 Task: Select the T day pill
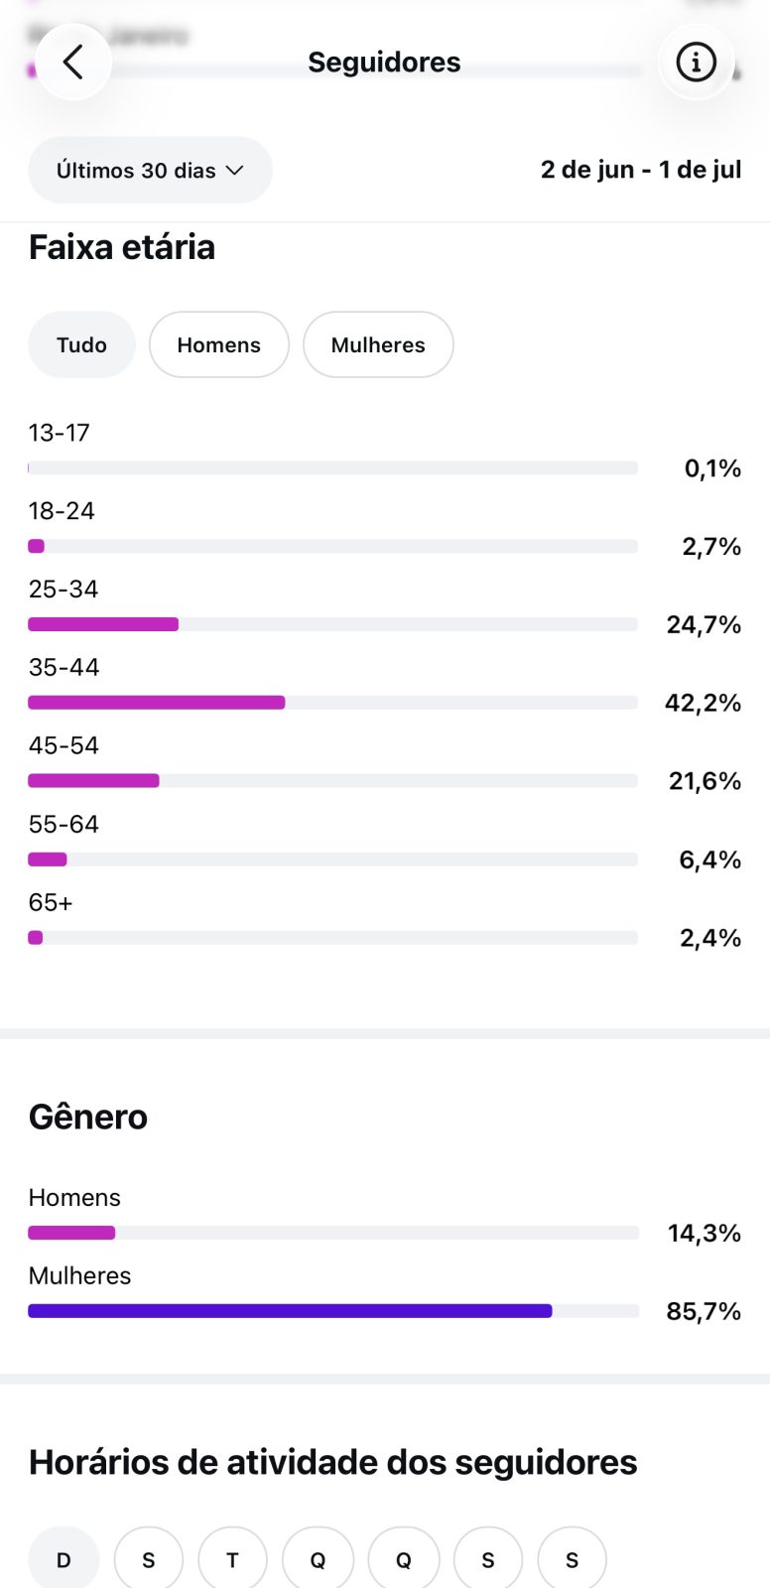[232, 1559]
